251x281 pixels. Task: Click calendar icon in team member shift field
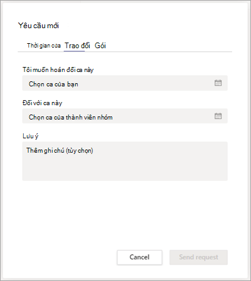[x=218, y=116]
